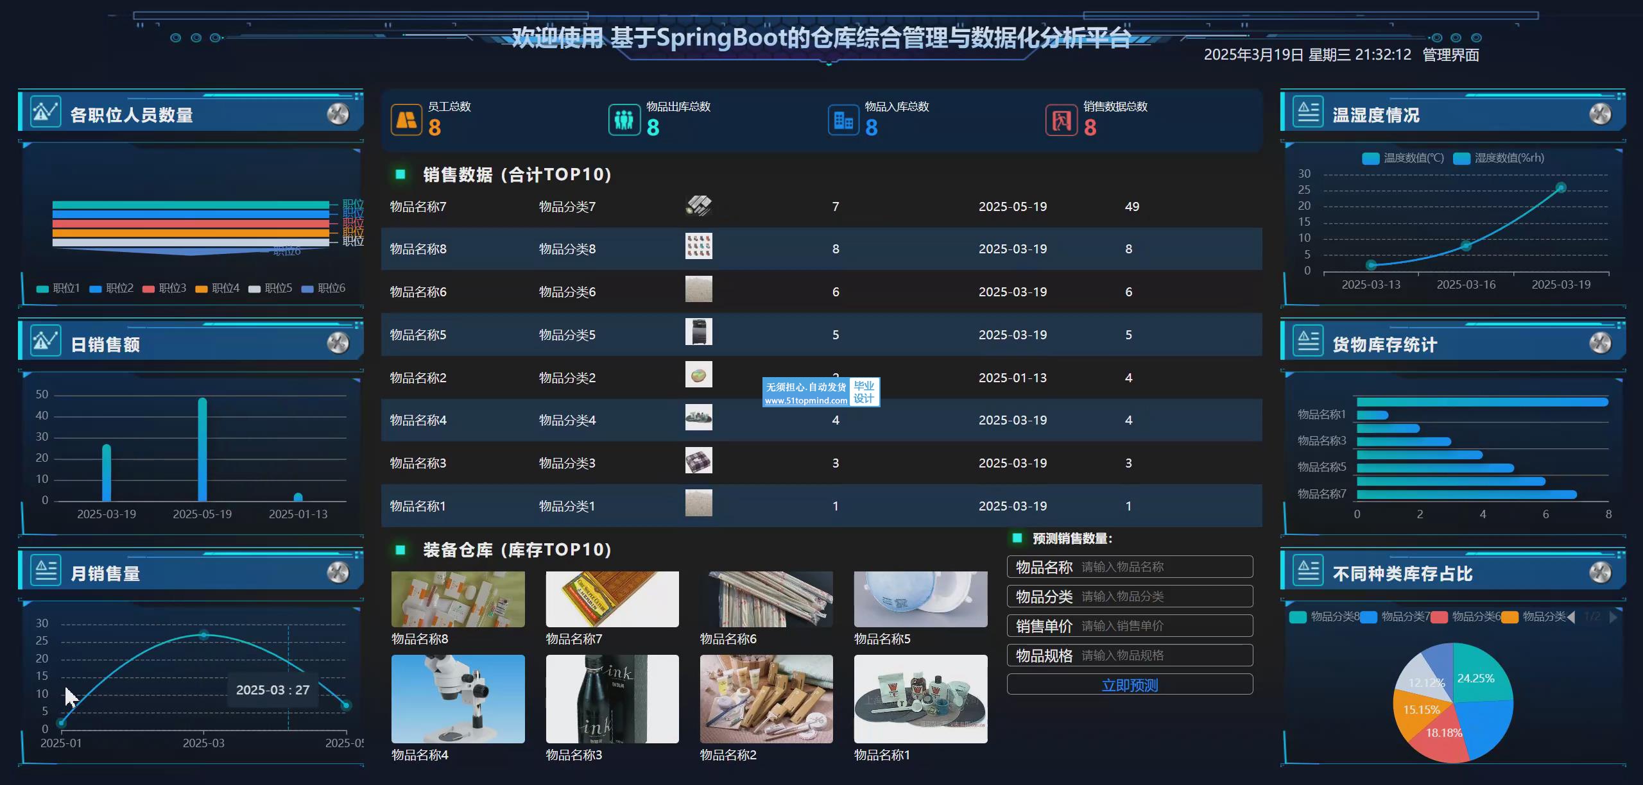This screenshot has width=1643, height=785.
Task: Click the round button on 月销售量 panel
Action: pyautogui.click(x=338, y=572)
